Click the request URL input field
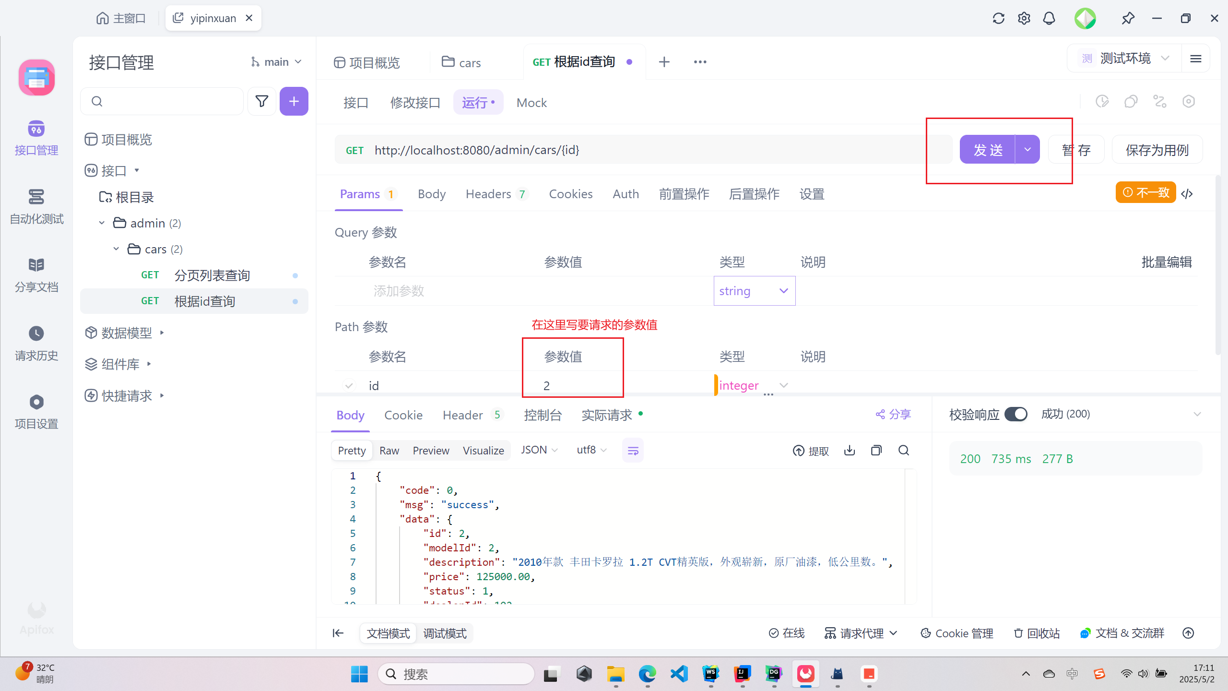This screenshot has width=1228, height=691. (624, 150)
